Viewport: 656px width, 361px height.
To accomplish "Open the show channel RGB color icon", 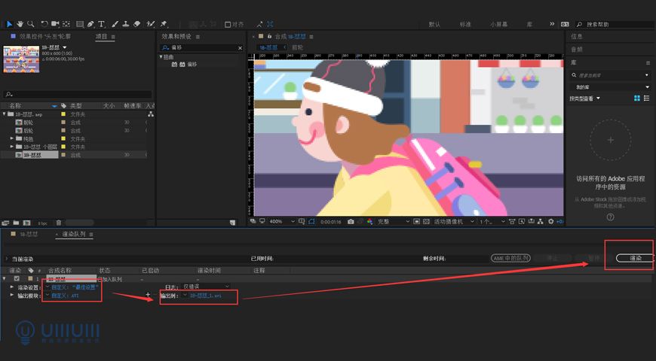I will [369, 222].
